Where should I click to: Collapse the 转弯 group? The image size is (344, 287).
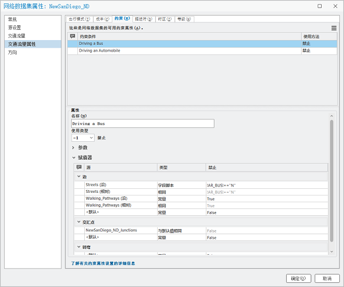pyautogui.click(x=79, y=247)
